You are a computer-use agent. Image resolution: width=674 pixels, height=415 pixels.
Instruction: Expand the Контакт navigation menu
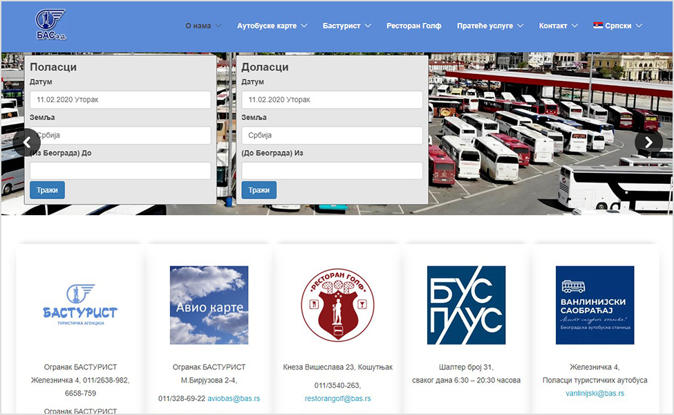(x=558, y=26)
